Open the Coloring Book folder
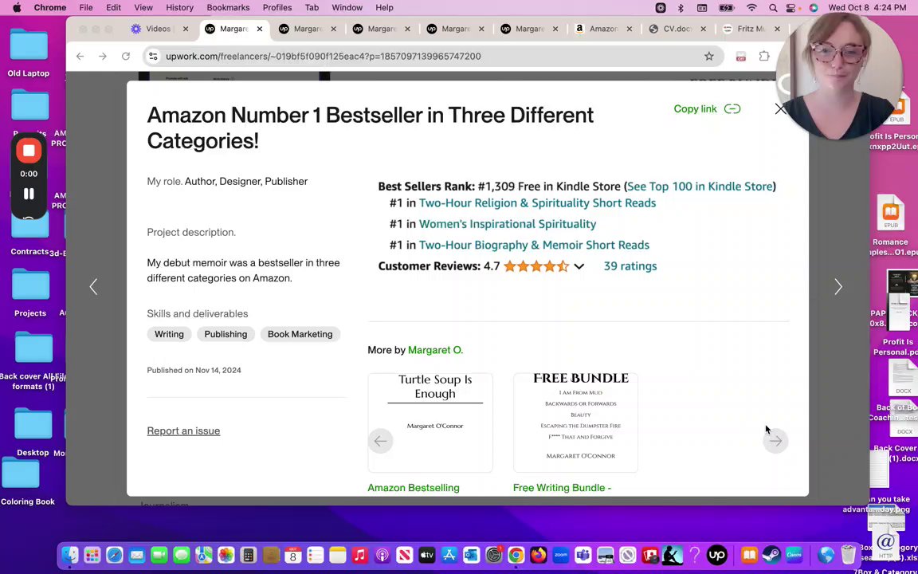 [28, 482]
